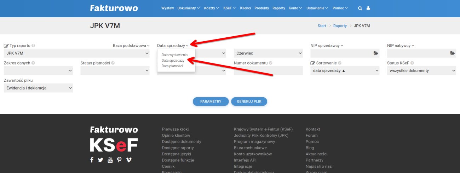This screenshot has width=460, height=173.
Task: Follow the Start breadcrumb link
Action: (322, 26)
